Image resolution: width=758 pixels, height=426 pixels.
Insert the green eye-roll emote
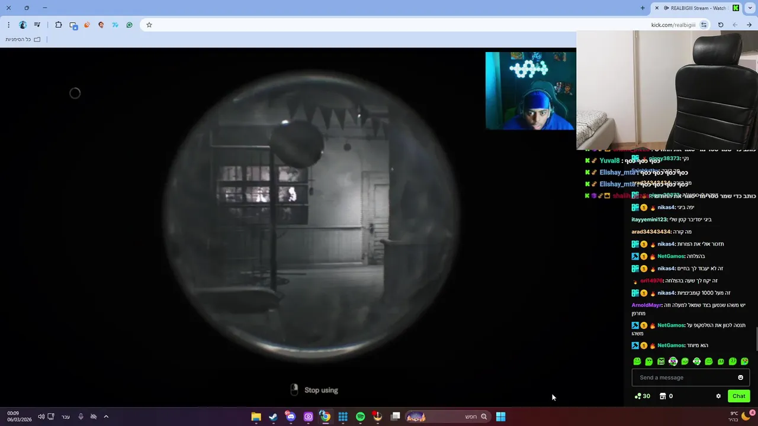[x=649, y=362]
